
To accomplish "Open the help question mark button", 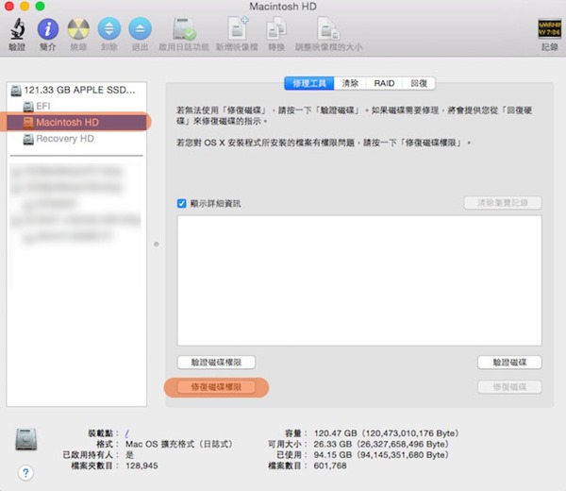I will [x=25, y=472].
